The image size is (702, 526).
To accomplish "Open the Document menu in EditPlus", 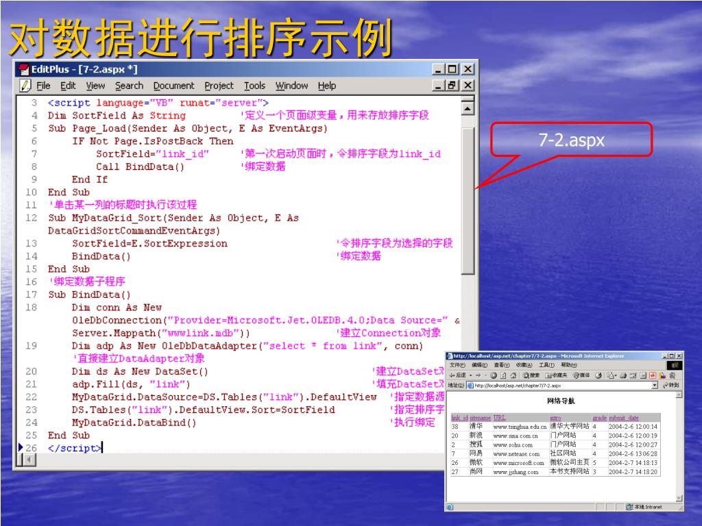I will pos(173,86).
